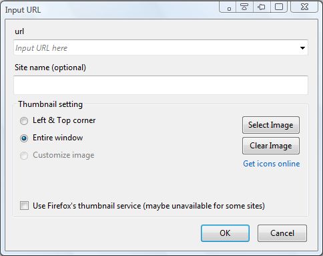This screenshot has width=323, height=256.
Task: Choose the Customize image radio option
Action: [24, 156]
